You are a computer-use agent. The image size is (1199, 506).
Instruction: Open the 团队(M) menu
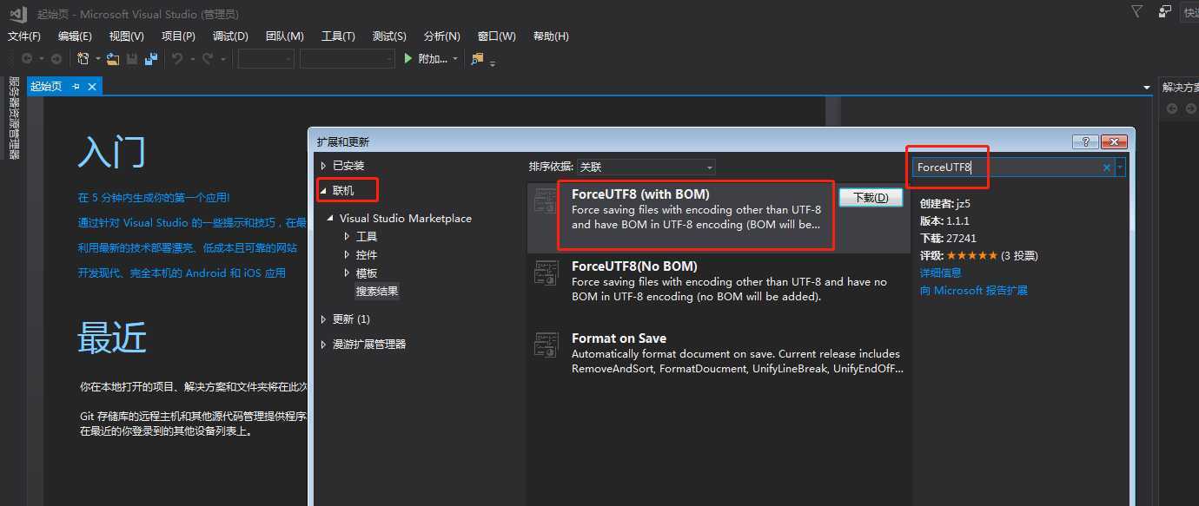pos(285,36)
